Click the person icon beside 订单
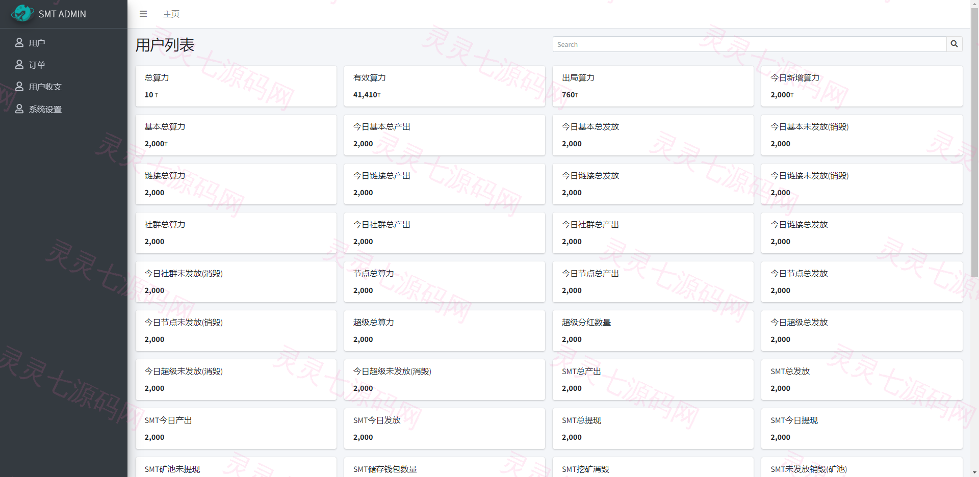Viewport: 979px width, 477px height. [19, 65]
